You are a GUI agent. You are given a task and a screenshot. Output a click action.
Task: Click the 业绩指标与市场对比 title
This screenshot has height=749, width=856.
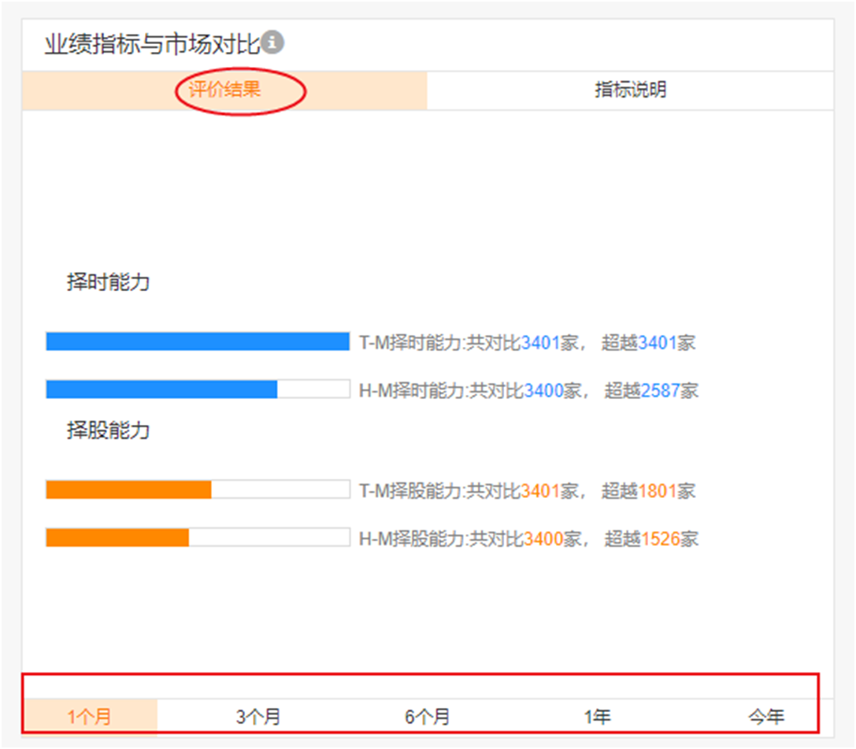pyautogui.click(x=152, y=43)
